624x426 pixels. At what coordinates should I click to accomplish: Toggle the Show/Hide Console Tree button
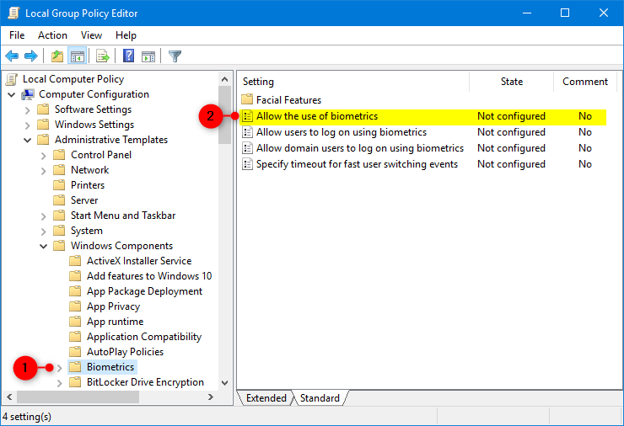77,56
